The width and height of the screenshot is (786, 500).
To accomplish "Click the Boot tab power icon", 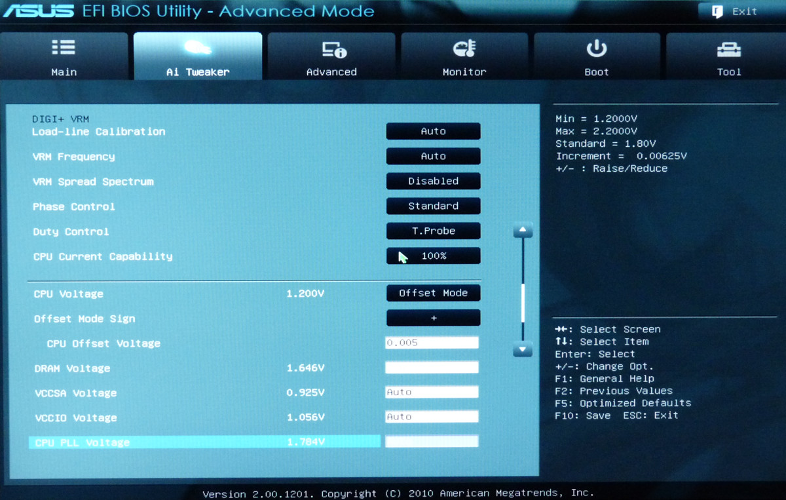I will pyautogui.click(x=597, y=48).
